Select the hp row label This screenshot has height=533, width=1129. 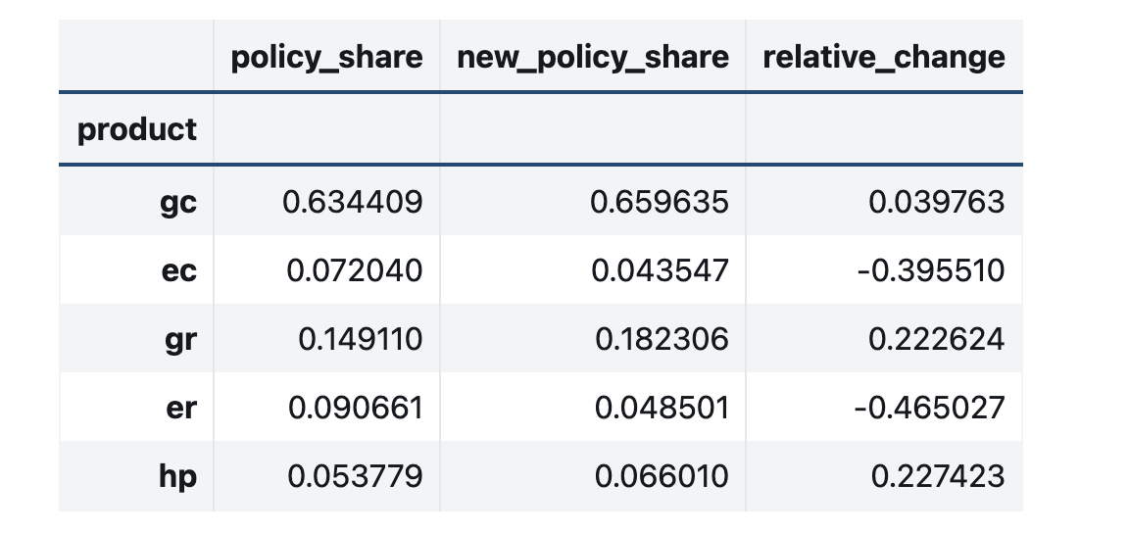point(177,476)
